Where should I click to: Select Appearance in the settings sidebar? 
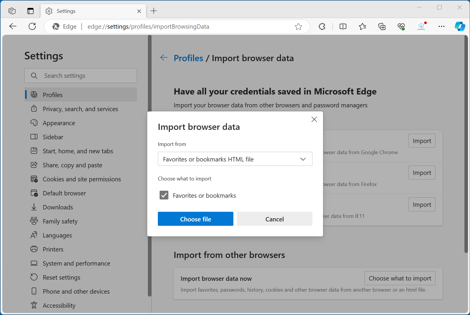(x=59, y=123)
